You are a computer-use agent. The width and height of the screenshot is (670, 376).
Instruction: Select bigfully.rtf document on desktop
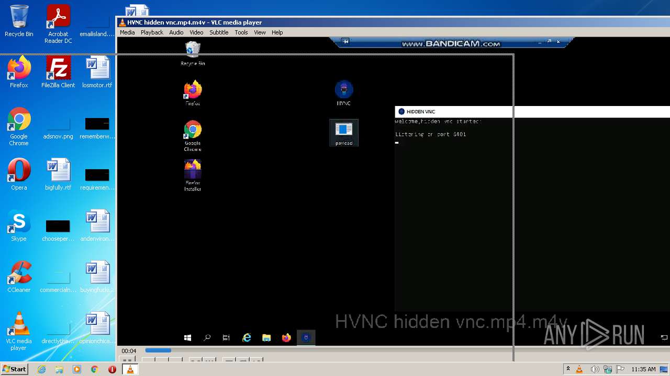pos(58,174)
